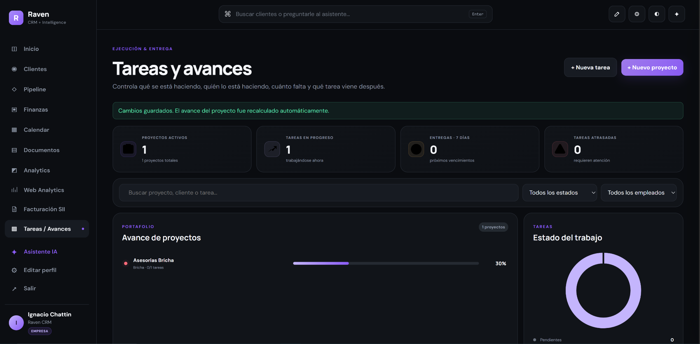Click the Tareas en Progreso trend icon

tap(272, 149)
